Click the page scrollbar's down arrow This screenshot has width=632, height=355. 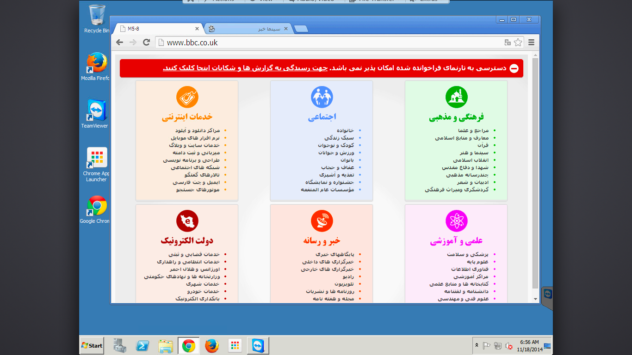[536, 299]
